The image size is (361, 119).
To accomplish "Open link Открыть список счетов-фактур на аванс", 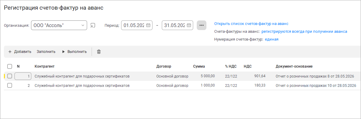I will tap(251, 24).
